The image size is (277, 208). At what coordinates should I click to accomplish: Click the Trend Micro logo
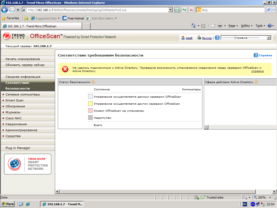pyautogui.click(x=14, y=36)
